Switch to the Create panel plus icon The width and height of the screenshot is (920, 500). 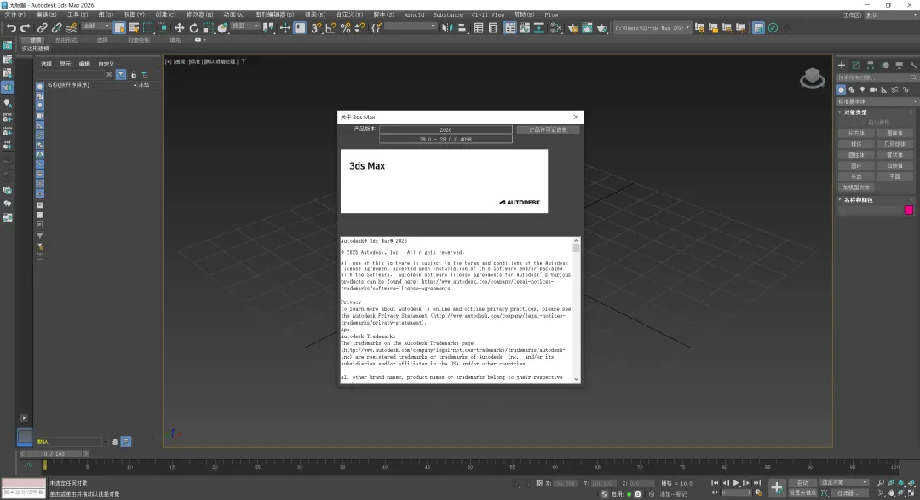coord(842,65)
